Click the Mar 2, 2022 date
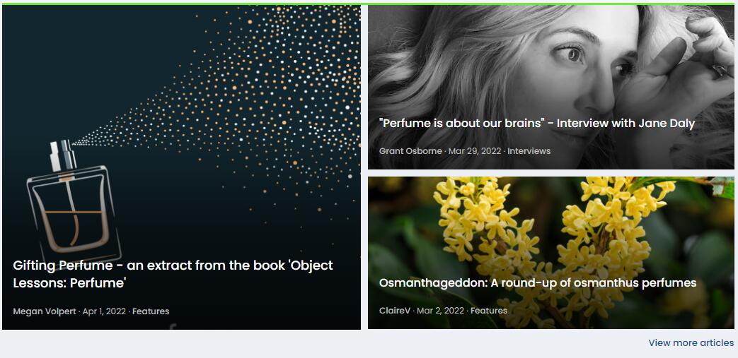The width and height of the screenshot is (738, 358). pos(440,311)
